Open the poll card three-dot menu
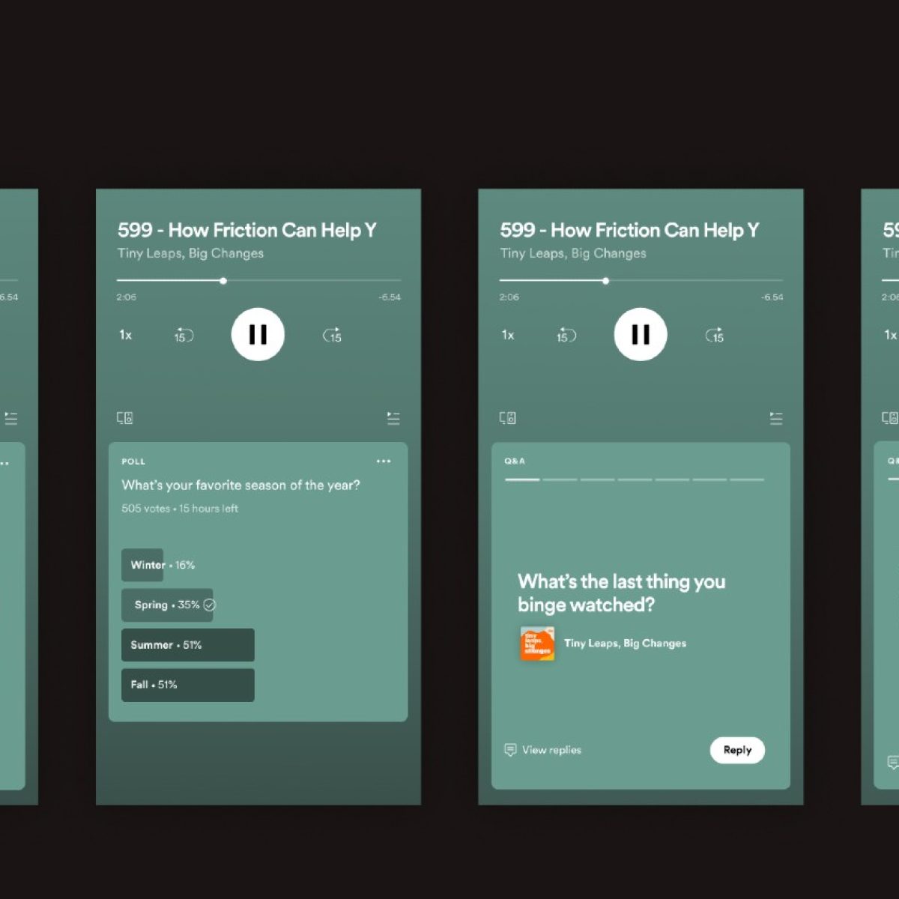Viewport: 899px width, 899px height. tap(384, 461)
